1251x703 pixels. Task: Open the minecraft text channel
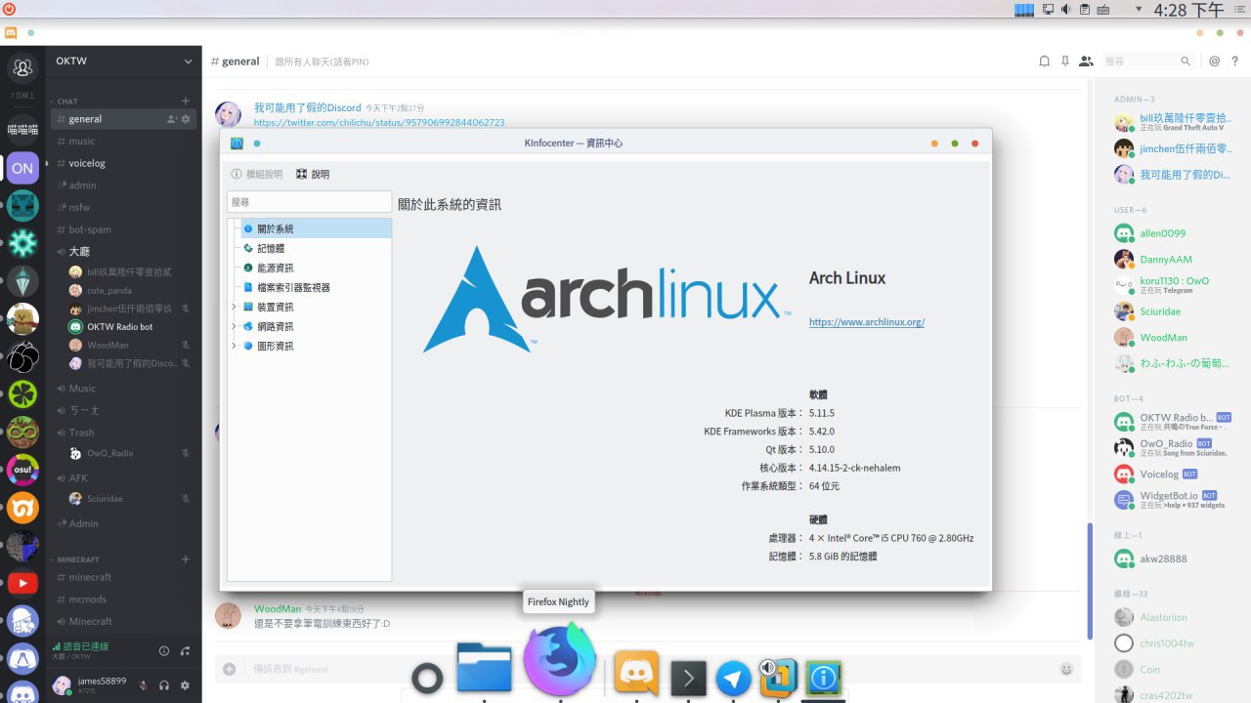click(x=123, y=577)
